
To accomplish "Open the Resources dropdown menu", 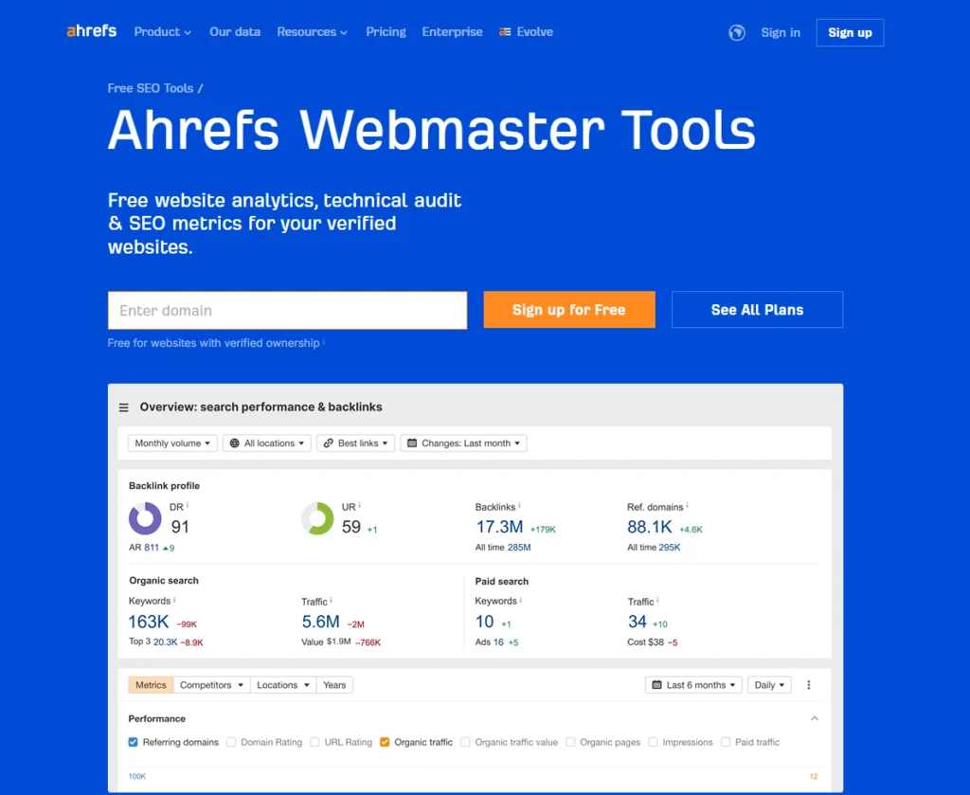I will point(312,31).
